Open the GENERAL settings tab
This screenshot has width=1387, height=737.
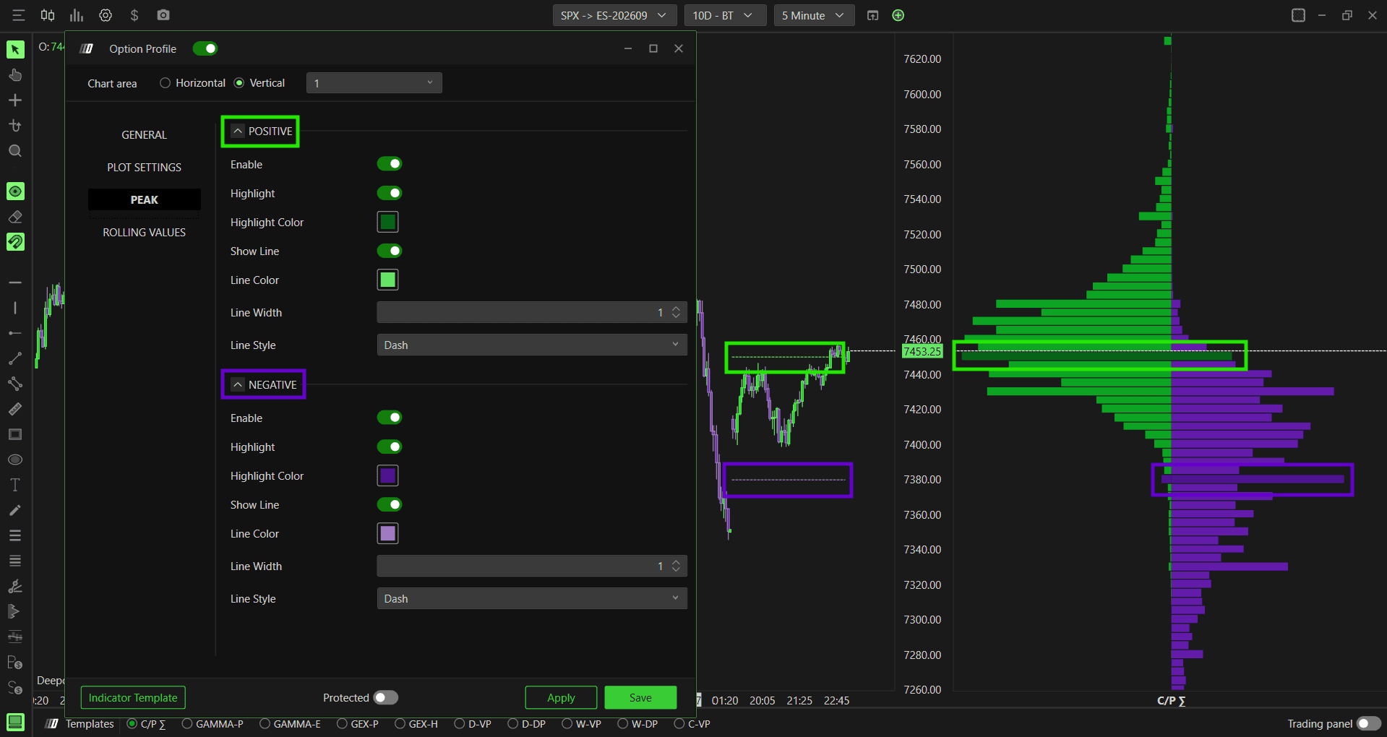144,135
